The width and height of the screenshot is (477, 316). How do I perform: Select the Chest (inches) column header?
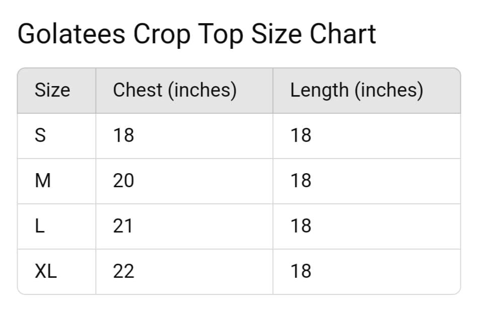tap(175, 91)
